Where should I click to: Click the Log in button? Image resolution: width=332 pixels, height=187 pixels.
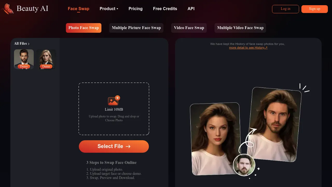coord(285,9)
